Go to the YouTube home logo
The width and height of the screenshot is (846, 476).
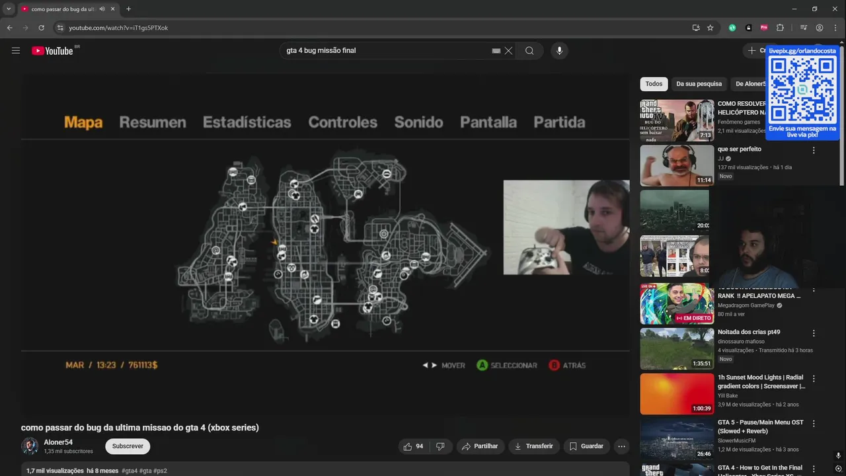[52, 51]
